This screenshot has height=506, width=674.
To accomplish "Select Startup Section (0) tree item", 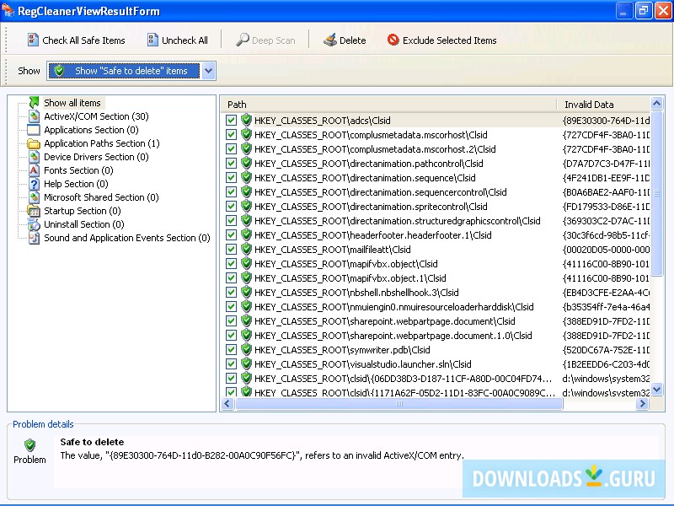I will coord(82,211).
